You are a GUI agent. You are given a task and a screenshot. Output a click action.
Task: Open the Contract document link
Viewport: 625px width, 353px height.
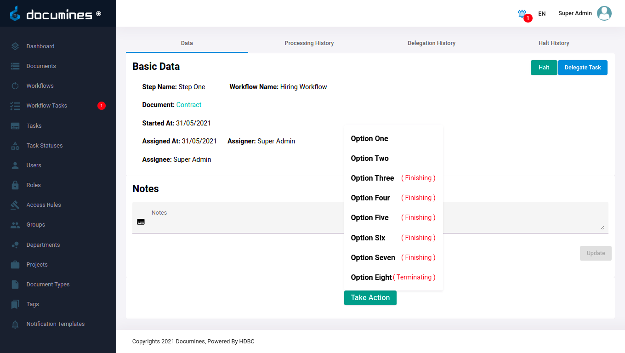click(189, 105)
